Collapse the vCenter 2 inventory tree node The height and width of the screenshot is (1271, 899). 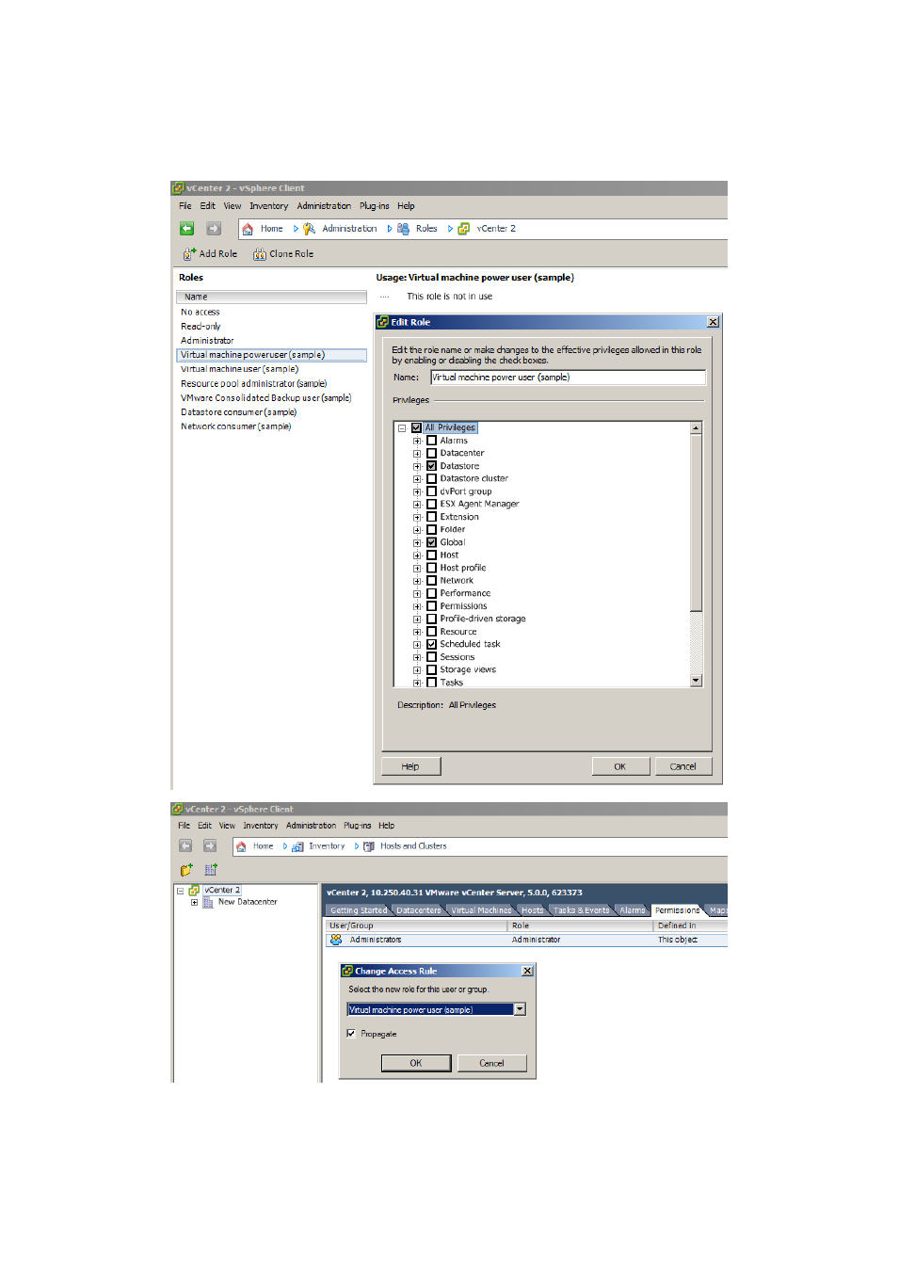180,891
